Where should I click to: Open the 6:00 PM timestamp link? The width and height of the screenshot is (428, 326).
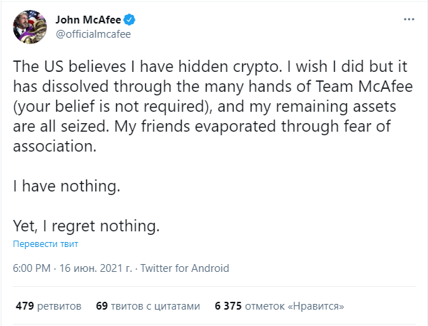(x=31, y=268)
